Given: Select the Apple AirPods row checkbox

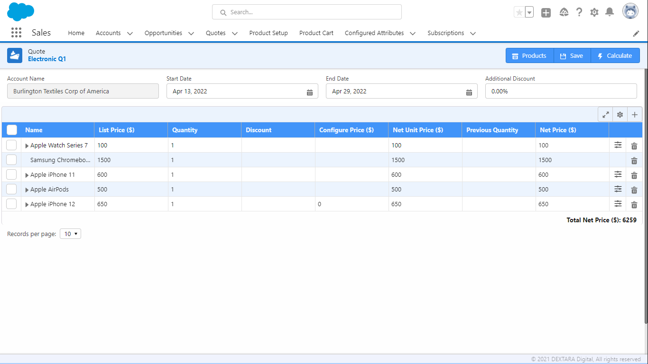Looking at the screenshot, I should (x=11, y=190).
